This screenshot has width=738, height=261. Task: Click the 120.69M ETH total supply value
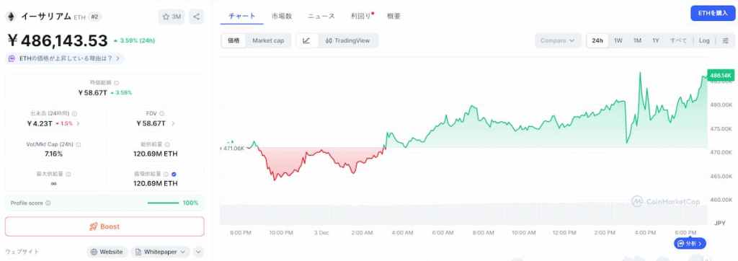pos(156,154)
